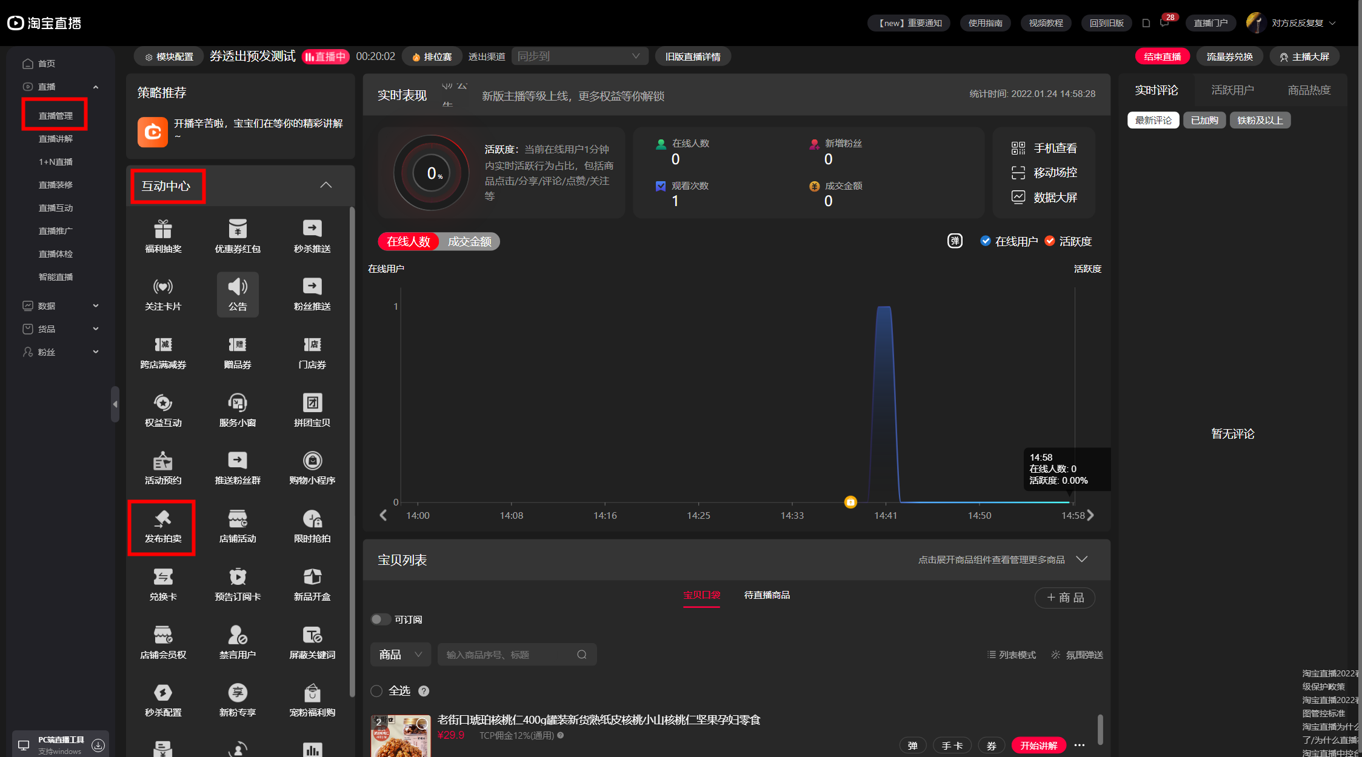Image resolution: width=1362 pixels, height=757 pixels.
Task: Collapse the 互动中心 panel
Action: [x=326, y=185]
